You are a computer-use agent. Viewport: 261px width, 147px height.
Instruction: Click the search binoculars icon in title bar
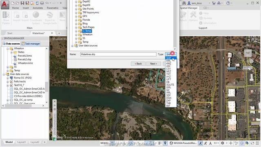(184, 3)
